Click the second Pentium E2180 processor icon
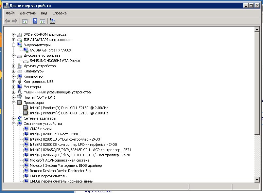Screen dimensions: 263x193 26,113
